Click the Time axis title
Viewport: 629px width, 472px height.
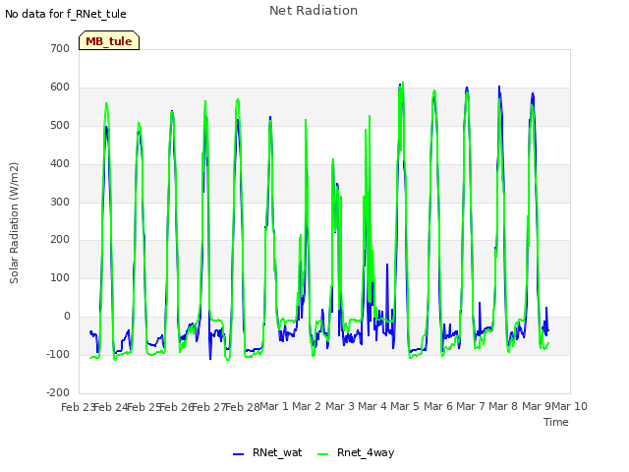[x=556, y=422]
